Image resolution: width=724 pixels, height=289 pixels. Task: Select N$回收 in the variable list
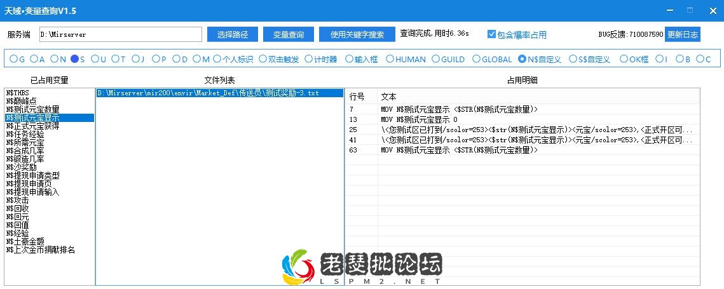click(x=49, y=209)
